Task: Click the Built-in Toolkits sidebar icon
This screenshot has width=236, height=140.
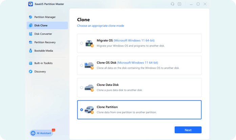Action: [x=30, y=63]
